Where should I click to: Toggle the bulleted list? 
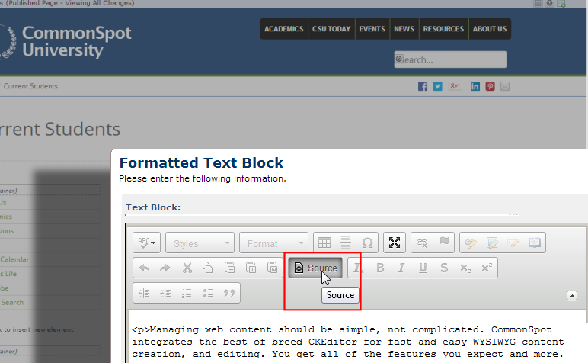(208, 293)
